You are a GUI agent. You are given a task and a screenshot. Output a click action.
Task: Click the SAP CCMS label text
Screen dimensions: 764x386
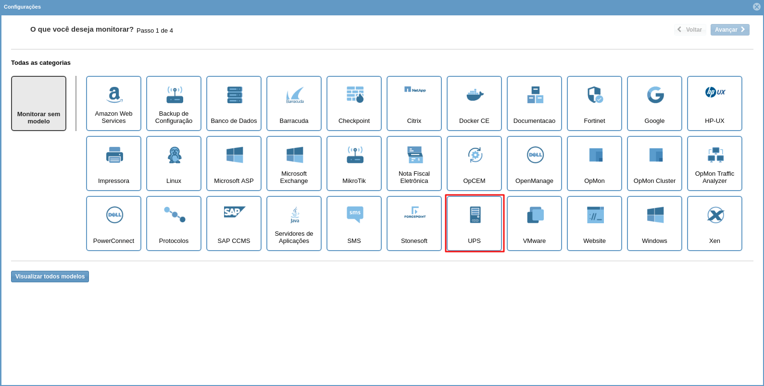pyautogui.click(x=234, y=241)
